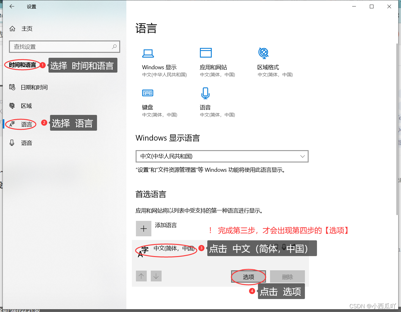Image resolution: width=401 pixels, height=312 pixels.
Task: Move language down with the down arrow
Action: [156, 276]
